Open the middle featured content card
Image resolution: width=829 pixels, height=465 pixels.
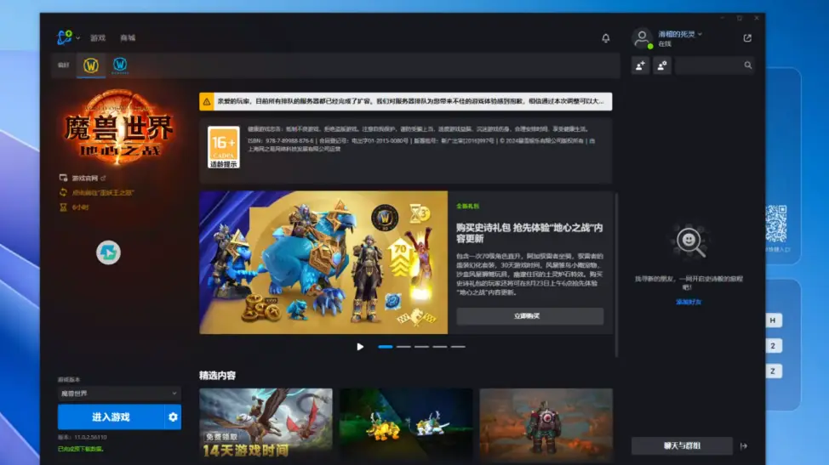point(406,424)
